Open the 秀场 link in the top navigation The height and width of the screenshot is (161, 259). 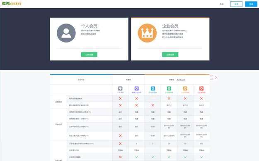(222, 4)
